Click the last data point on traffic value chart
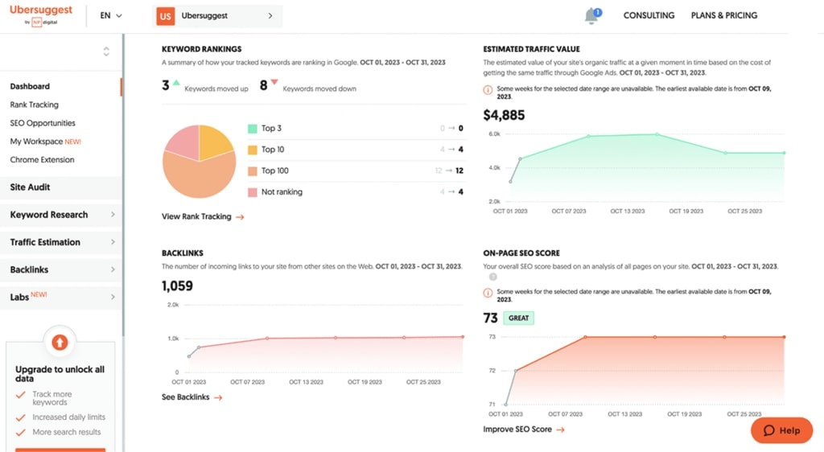The height and width of the screenshot is (452, 824). 784,153
